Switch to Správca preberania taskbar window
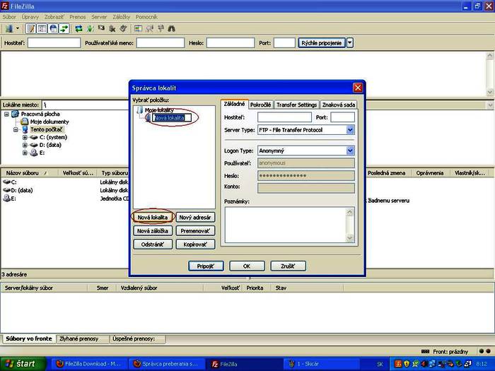Screen dimensions: 495x371 tap(167, 364)
